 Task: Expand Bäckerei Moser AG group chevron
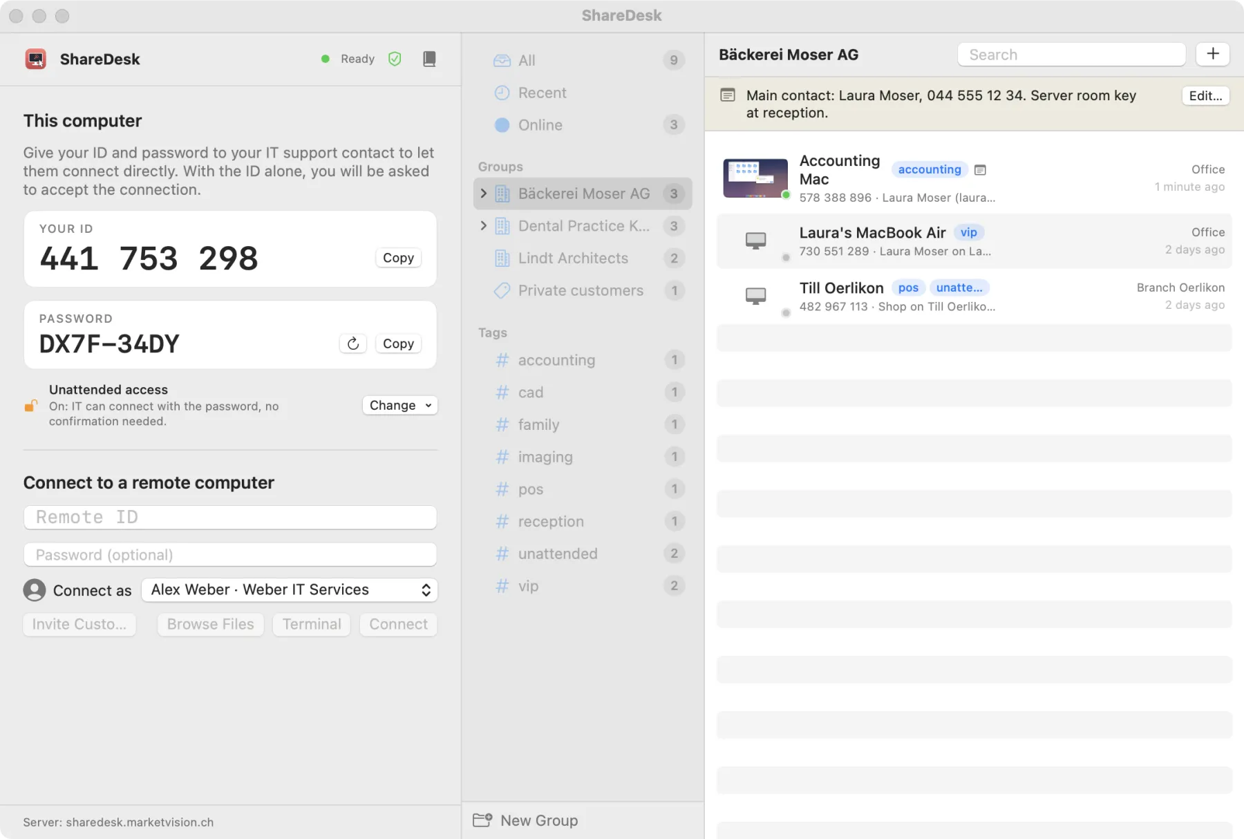(483, 194)
